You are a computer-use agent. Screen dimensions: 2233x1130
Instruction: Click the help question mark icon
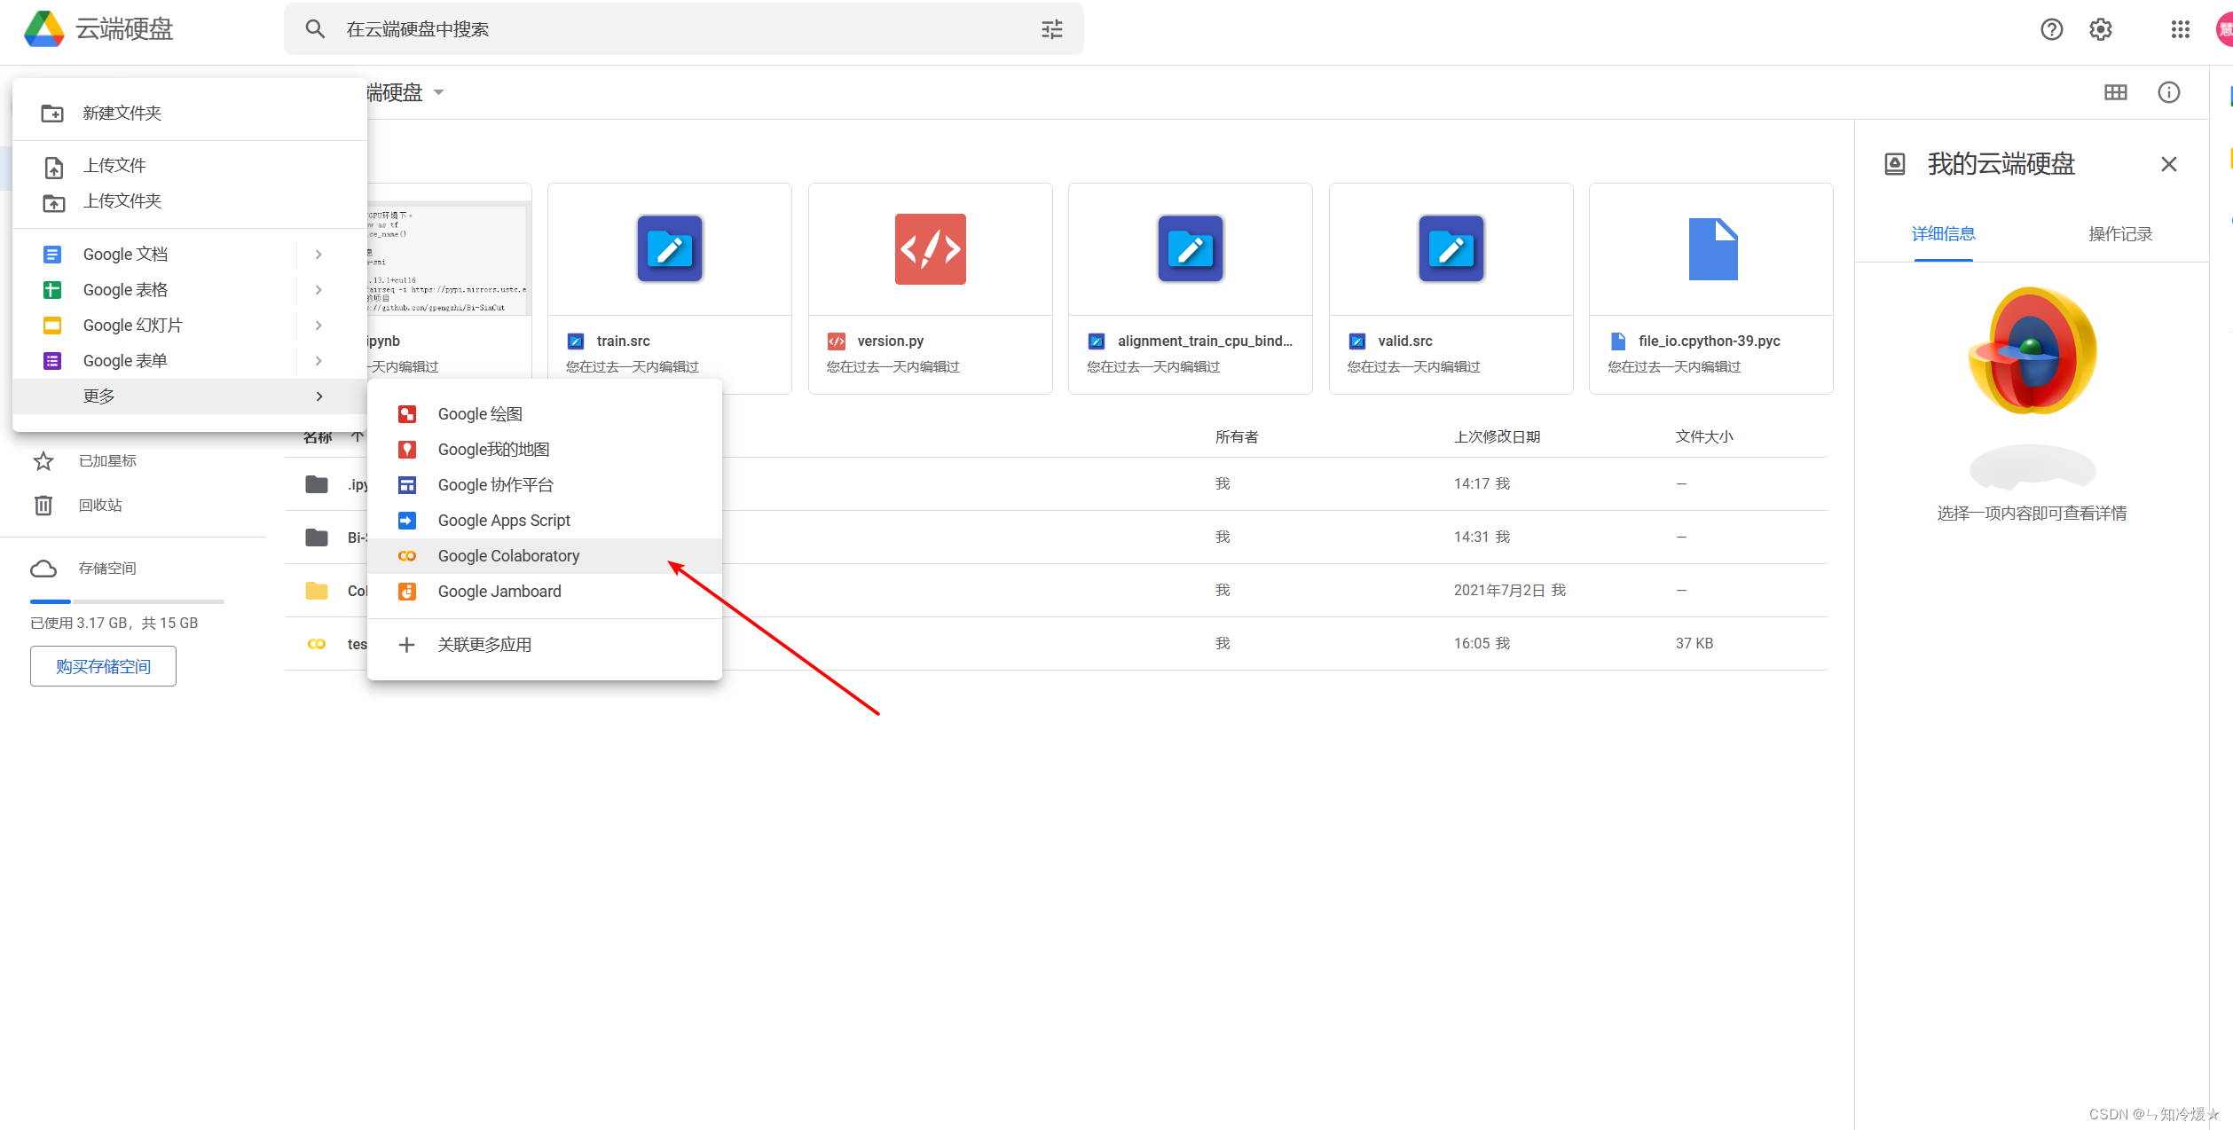pyautogui.click(x=2051, y=29)
